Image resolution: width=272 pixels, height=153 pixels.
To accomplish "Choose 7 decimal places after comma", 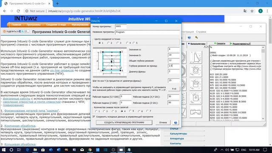I will (147, 111).
